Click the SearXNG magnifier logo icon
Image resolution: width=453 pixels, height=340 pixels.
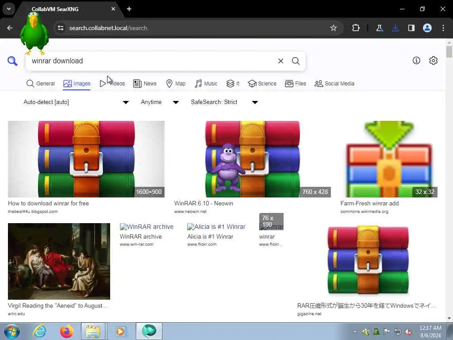pyautogui.click(x=12, y=61)
